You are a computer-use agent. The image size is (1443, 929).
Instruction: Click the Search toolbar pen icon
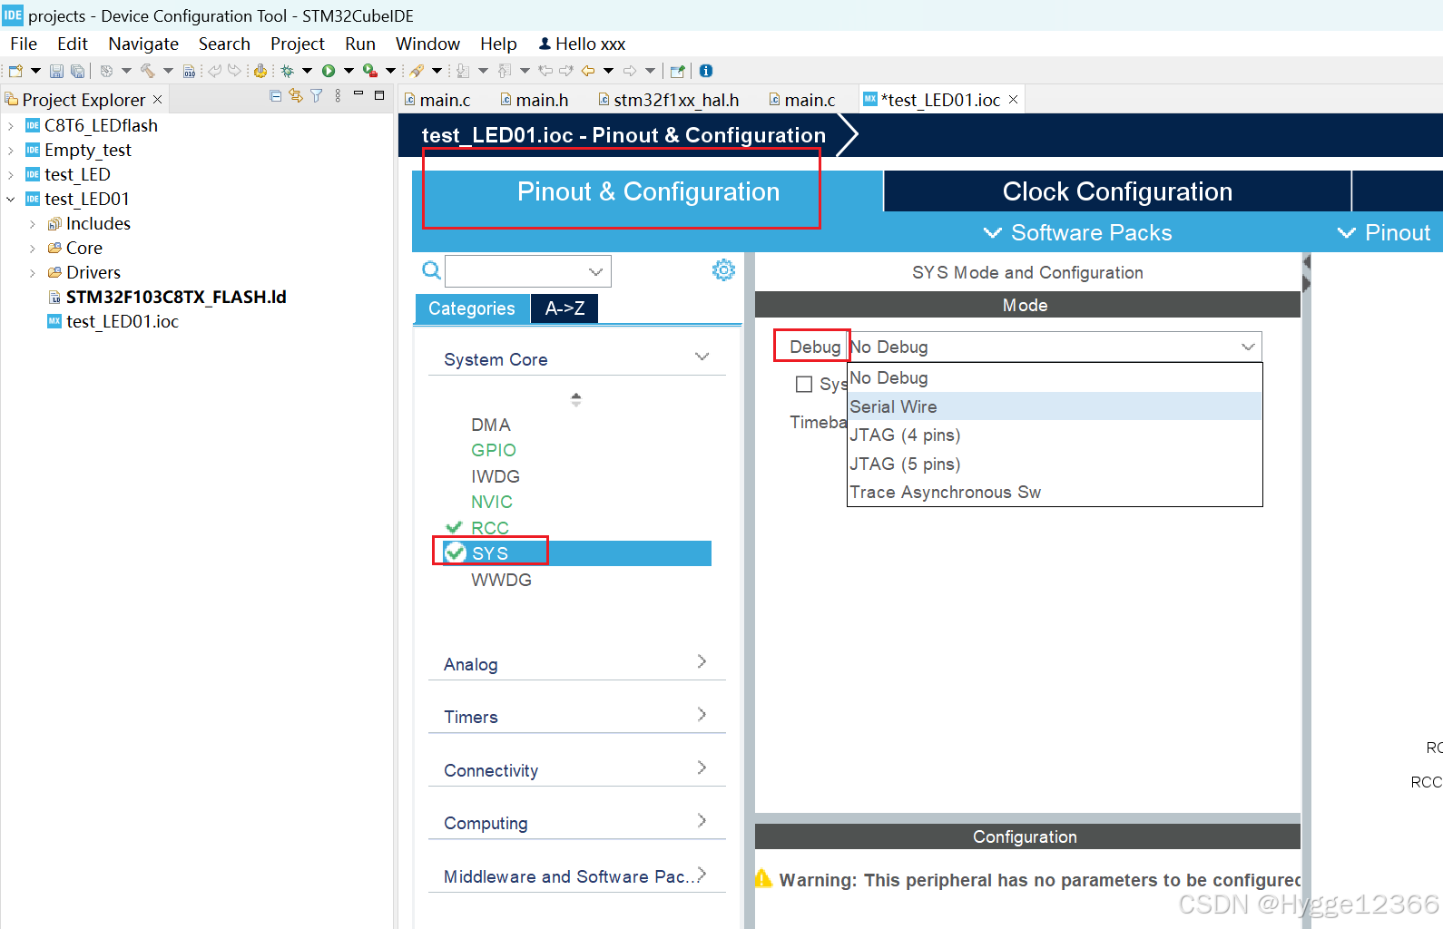tap(417, 71)
